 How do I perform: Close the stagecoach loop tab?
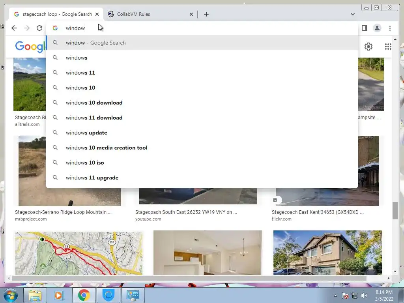(97, 14)
